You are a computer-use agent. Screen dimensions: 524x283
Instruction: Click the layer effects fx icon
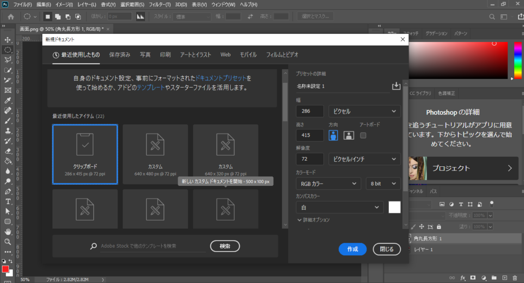click(x=463, y=278)
